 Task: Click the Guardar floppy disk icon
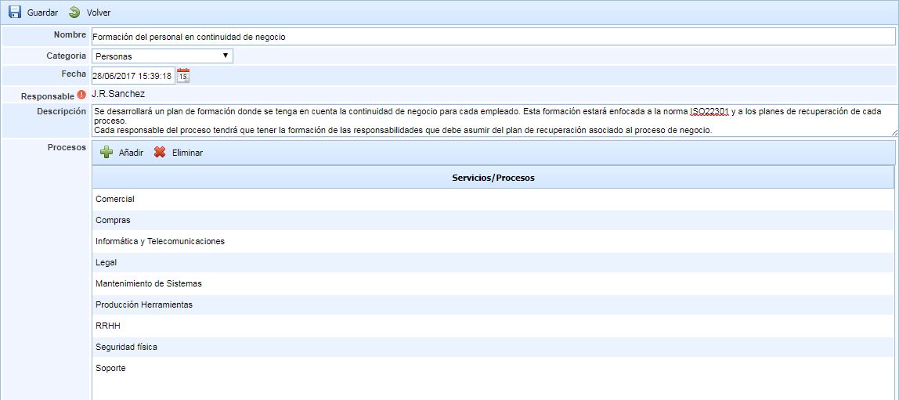tap(15, 13)
